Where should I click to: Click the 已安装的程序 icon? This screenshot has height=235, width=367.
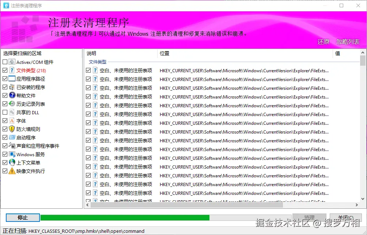(x=12, y=87)
